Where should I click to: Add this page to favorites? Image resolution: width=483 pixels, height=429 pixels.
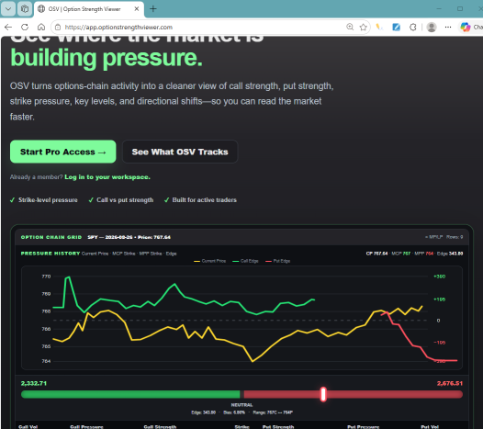point(364,28)
